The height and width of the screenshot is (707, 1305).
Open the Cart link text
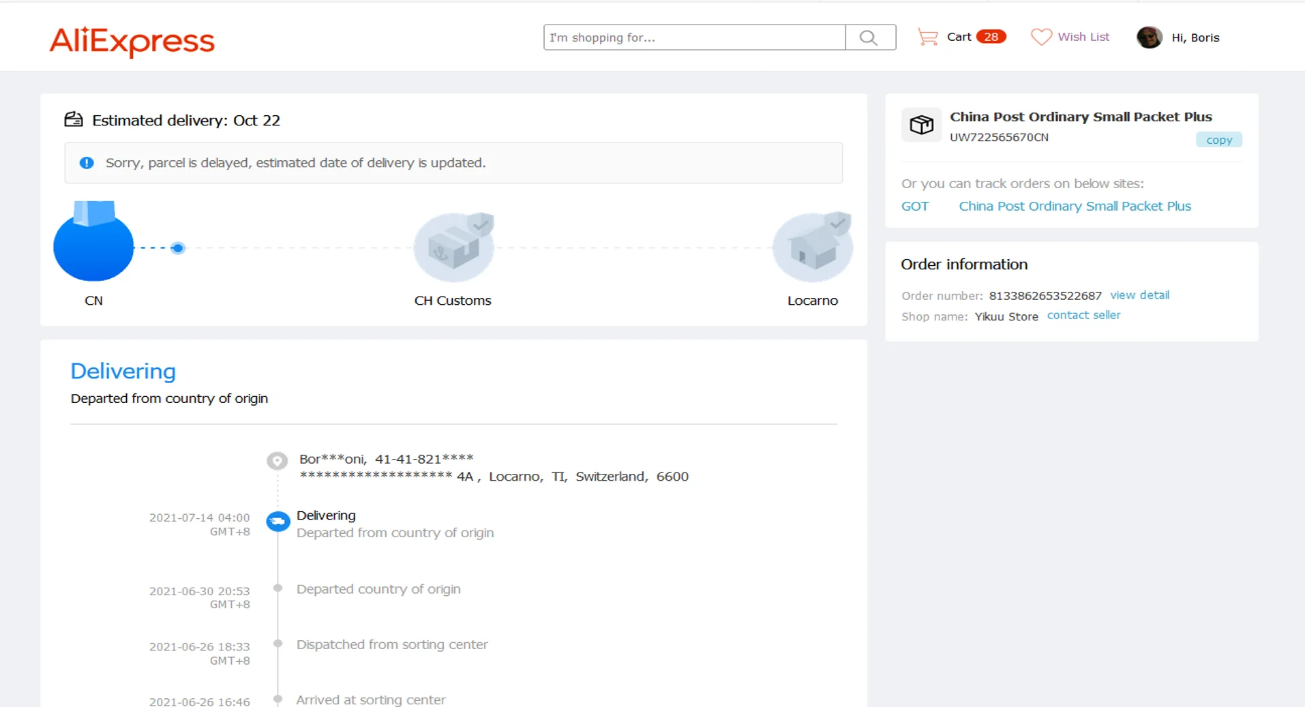tap(959, 37)
